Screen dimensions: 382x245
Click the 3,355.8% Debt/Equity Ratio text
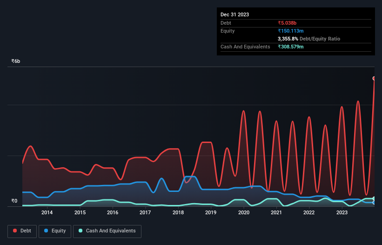tap(309, 39)
